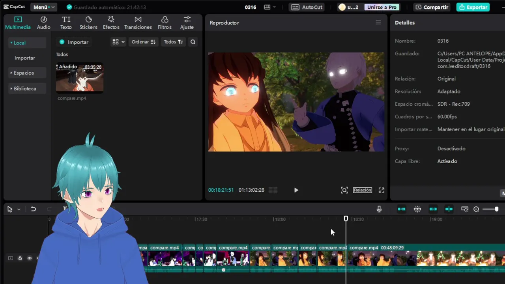Image resolution: width=505 pixels, height=284 pixels.
Task: Play the preview video
Action: (x=296, y=190)
